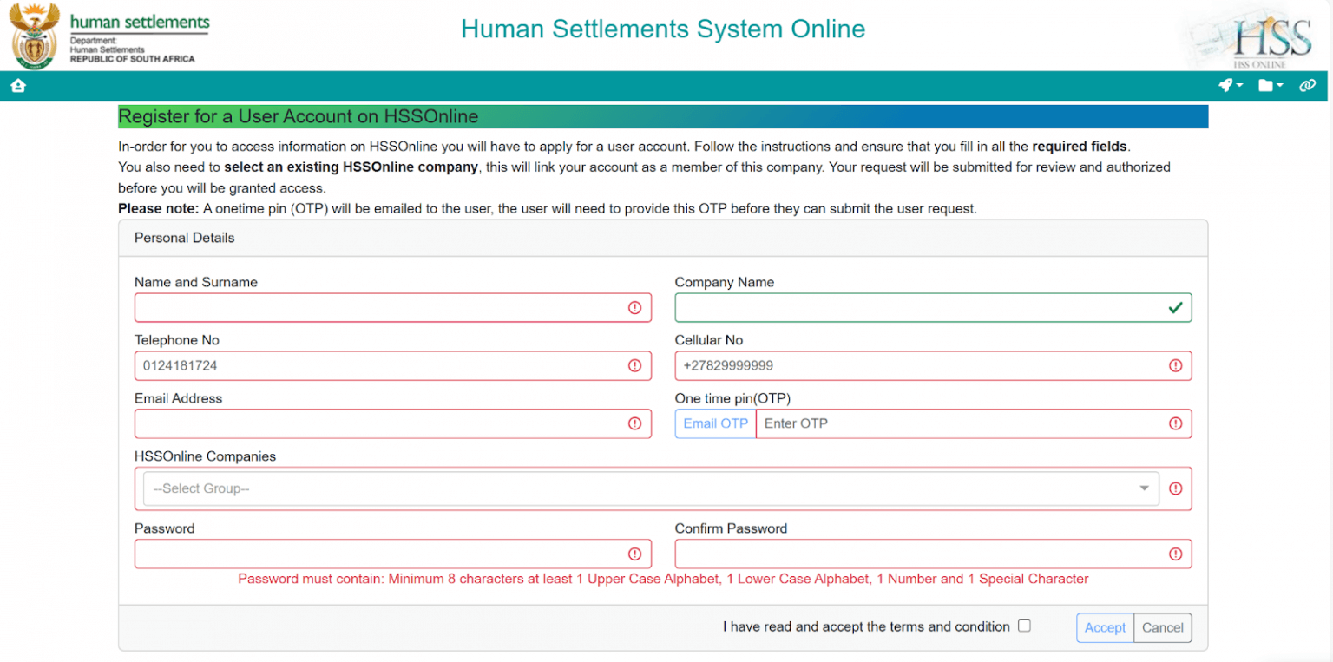Click the Cancel button
This screenshot has width=1333, height=662.
pyautogui.click(x=1162, y=627)
